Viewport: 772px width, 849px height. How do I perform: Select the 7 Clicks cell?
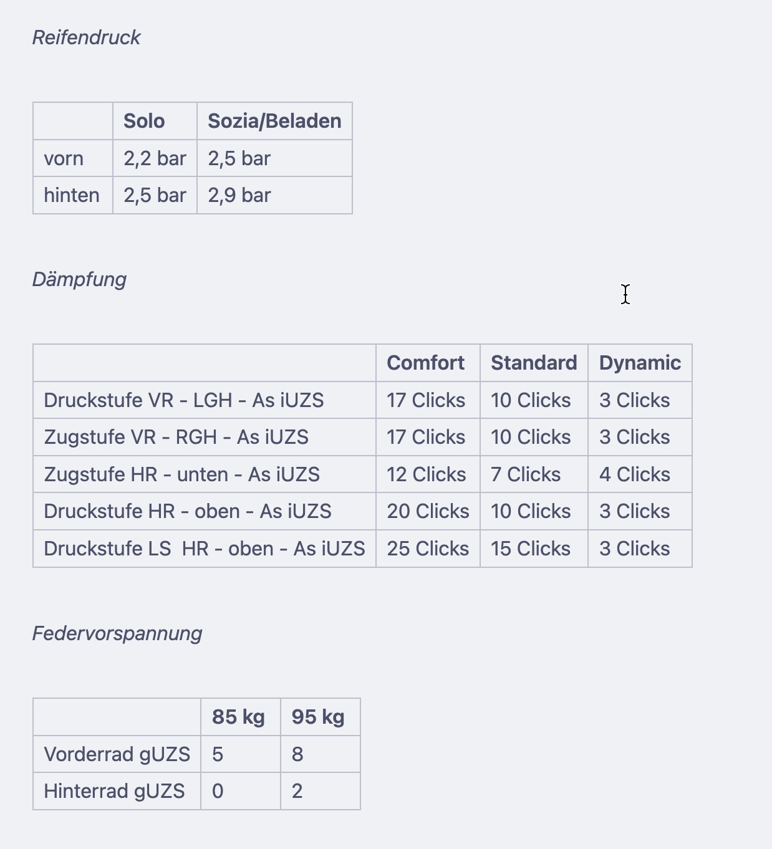click(526, 474)
